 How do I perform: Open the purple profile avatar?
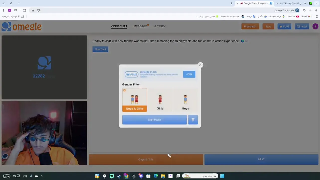[315, 26]
